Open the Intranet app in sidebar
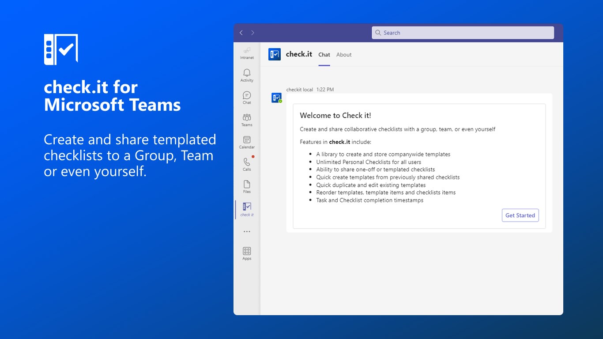Image resolution: width=603 pixels, height=339 pixels. 247,53
